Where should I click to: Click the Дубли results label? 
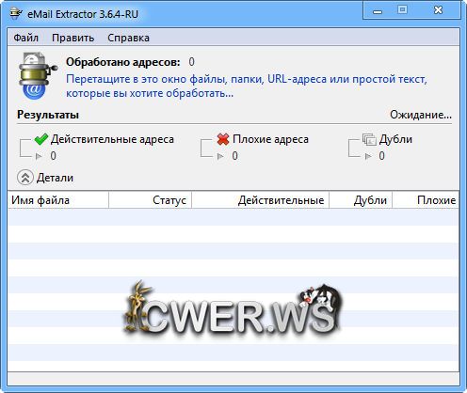click(395, 139)
